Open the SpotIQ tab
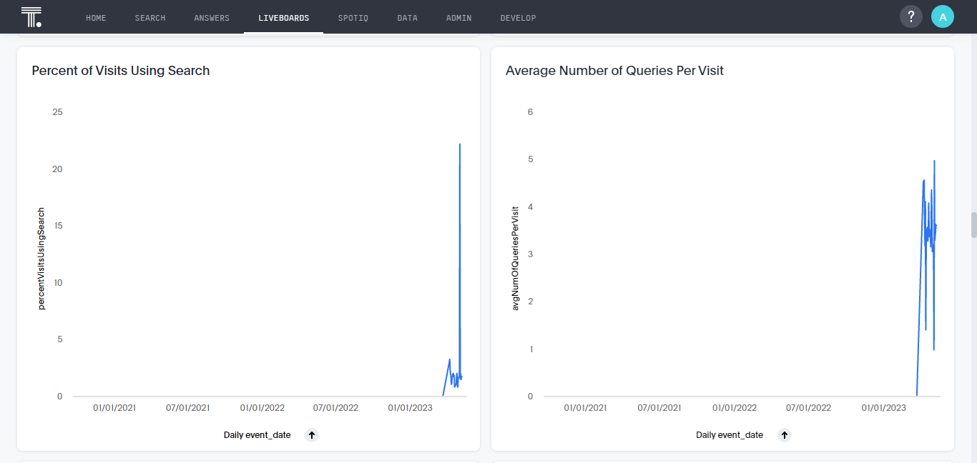This screenshot has height=463, width=977. click(353, 18)
